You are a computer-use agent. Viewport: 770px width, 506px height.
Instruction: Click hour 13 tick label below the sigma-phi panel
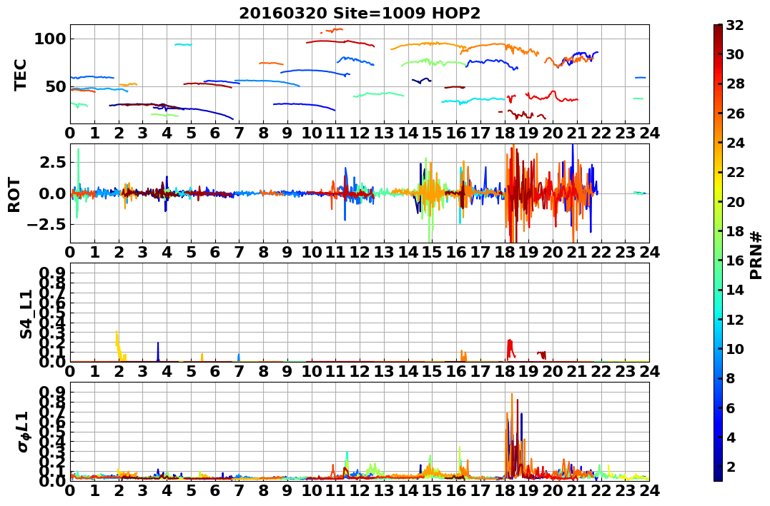pyautogui.click(x=383, y=490)
